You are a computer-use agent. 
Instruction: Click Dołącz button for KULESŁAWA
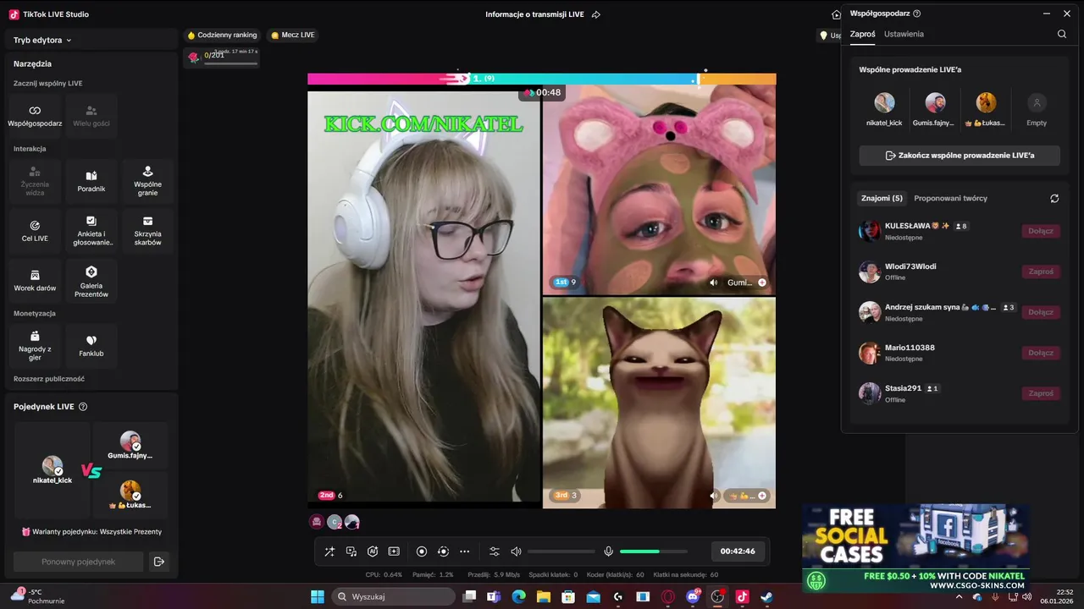(x=1041, y=231)
